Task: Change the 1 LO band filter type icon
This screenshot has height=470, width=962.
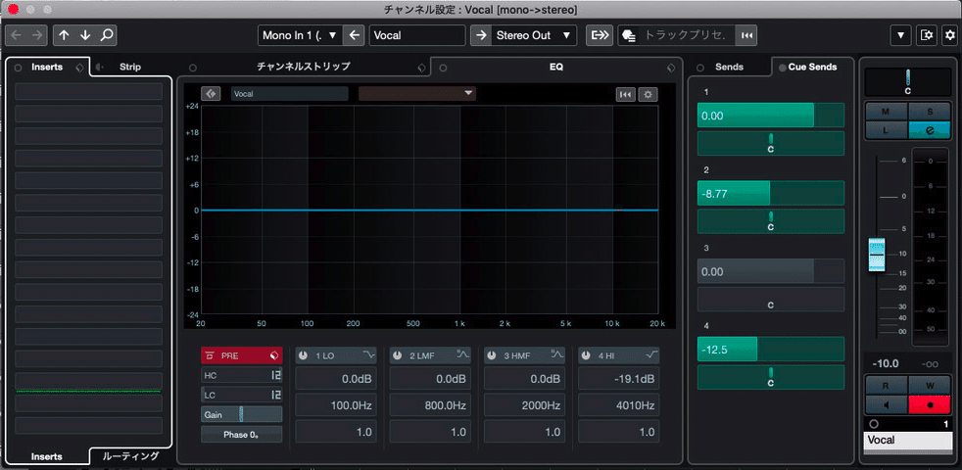Action: (x=368, y=355)
